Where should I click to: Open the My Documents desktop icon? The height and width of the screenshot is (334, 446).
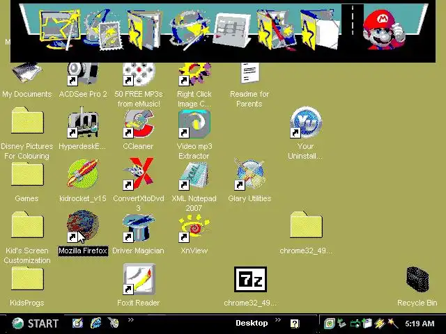pyautogui.click(x=26, y=72)
